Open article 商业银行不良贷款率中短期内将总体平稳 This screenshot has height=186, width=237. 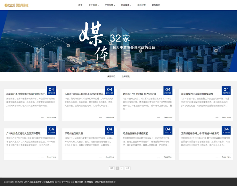[x=26, y=94]
